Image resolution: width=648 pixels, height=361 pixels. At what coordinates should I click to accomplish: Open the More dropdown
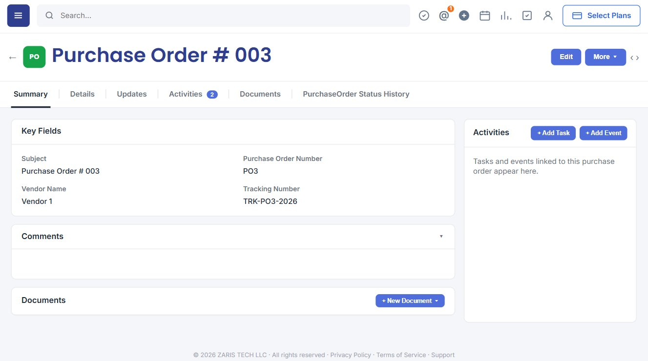pyautogui.click(x=606, y=57)
